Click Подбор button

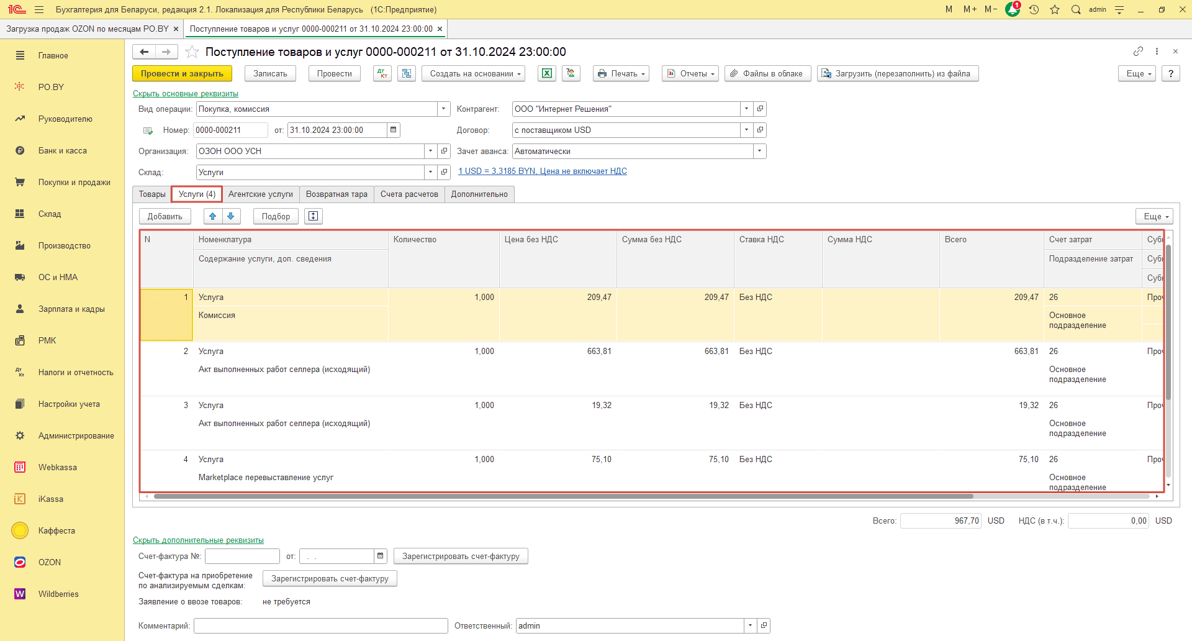click(276, 216)
